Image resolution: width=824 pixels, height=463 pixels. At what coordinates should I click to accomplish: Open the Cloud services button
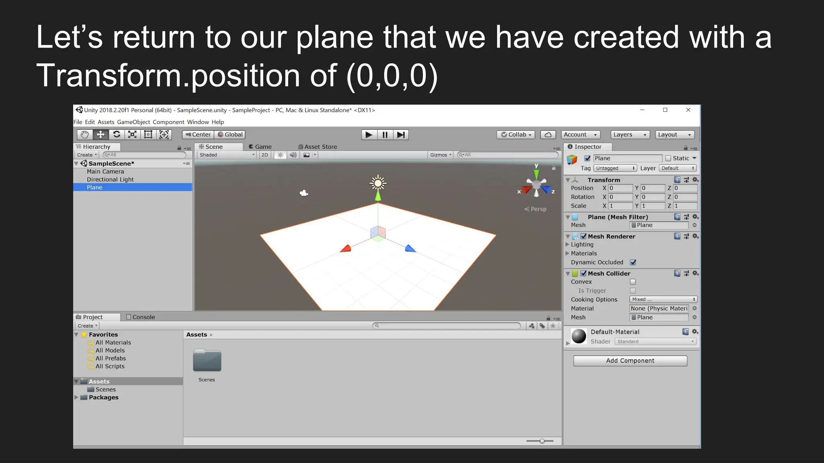548,135
